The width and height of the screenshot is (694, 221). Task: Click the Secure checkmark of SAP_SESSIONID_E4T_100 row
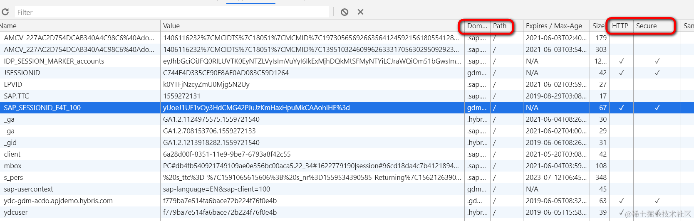657,108
